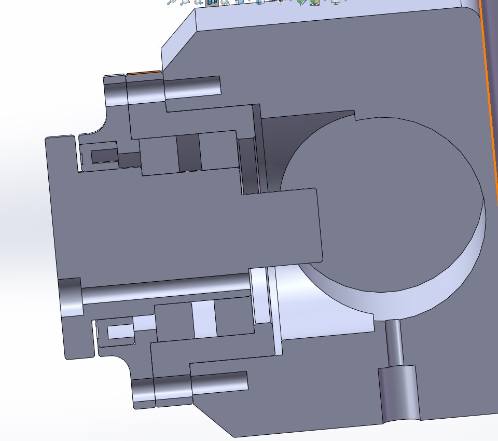Viewport: 498px width, 441px height.
Task: Click the Display Style cube icon
Action: pos(260,2)
